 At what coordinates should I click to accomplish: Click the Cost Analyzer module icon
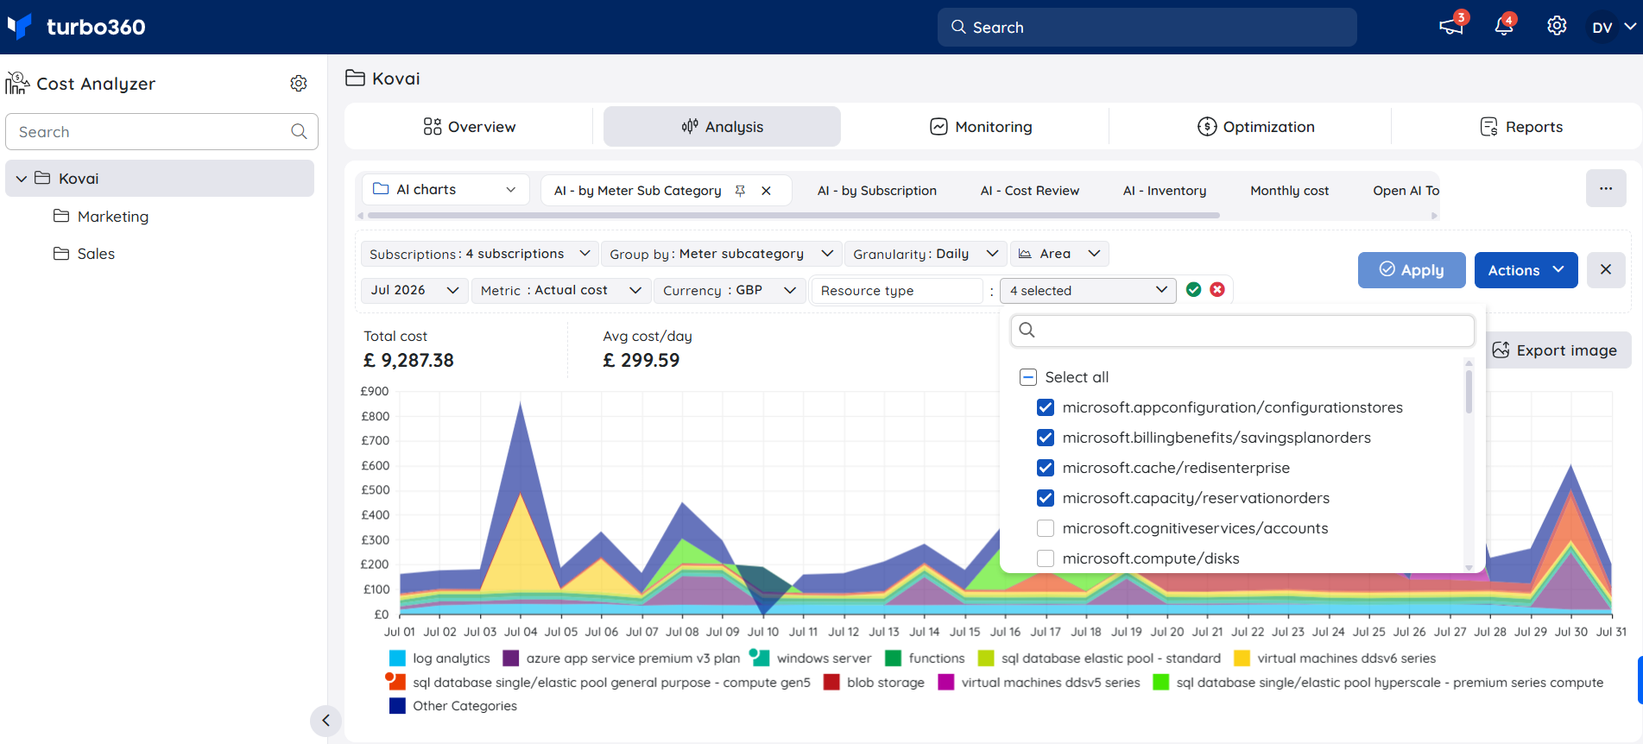[17, 83]
